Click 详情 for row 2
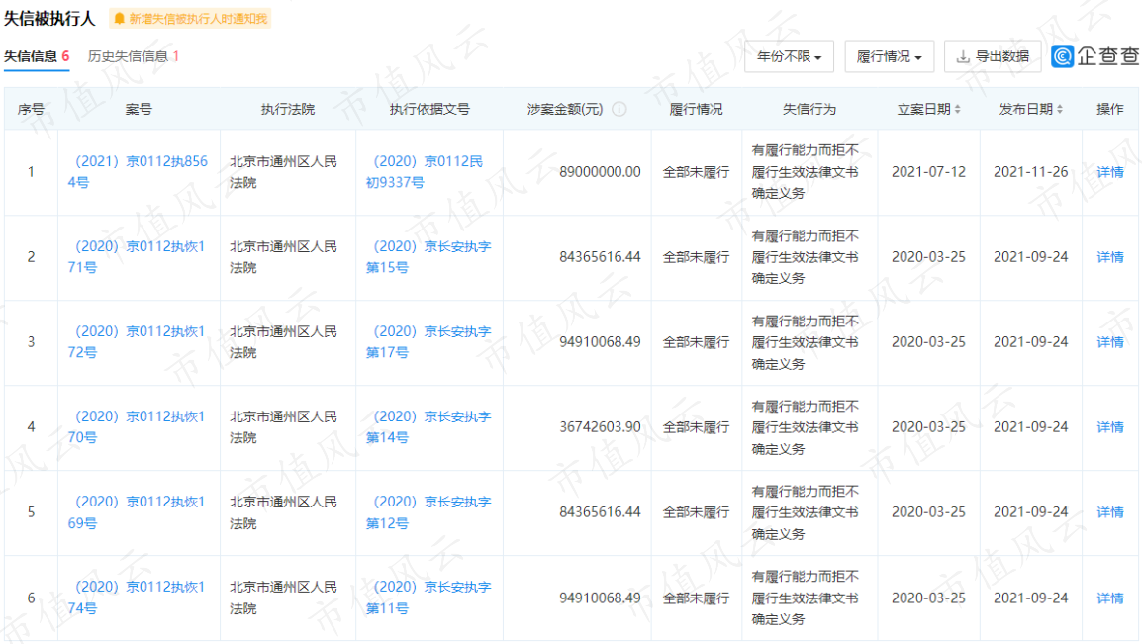 (1110, 257)
